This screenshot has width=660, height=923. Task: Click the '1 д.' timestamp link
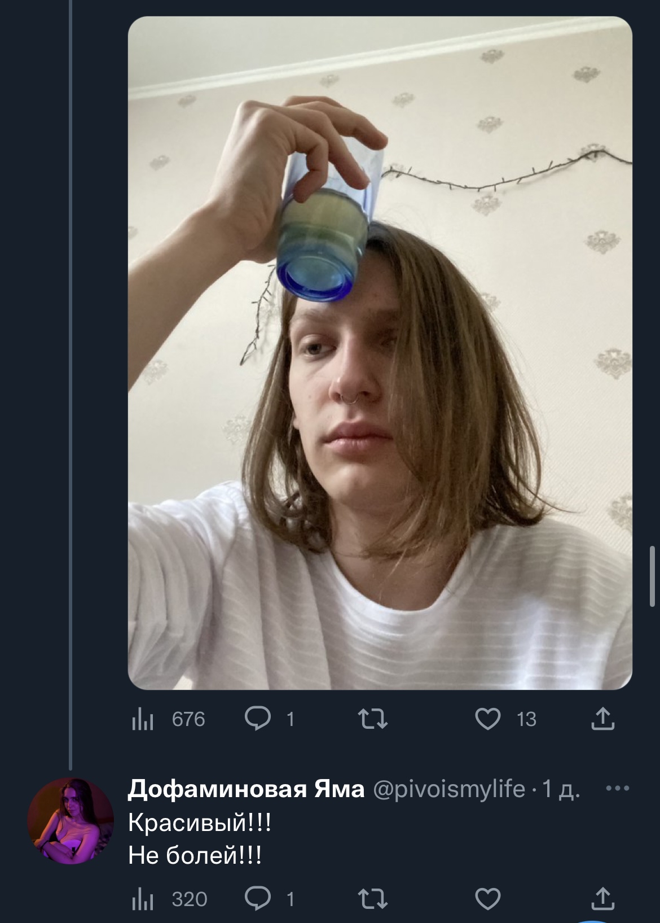[560, 789]
